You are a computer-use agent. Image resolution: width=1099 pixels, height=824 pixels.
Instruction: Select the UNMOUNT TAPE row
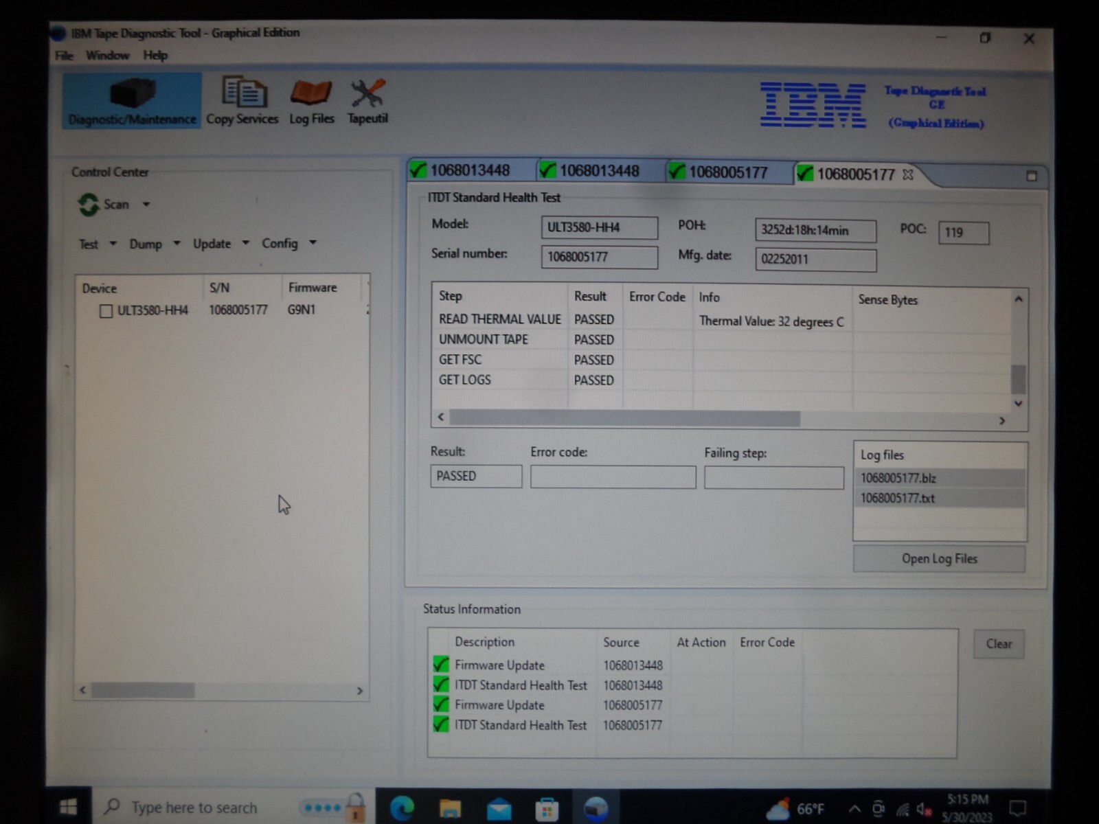click(721, 340)
